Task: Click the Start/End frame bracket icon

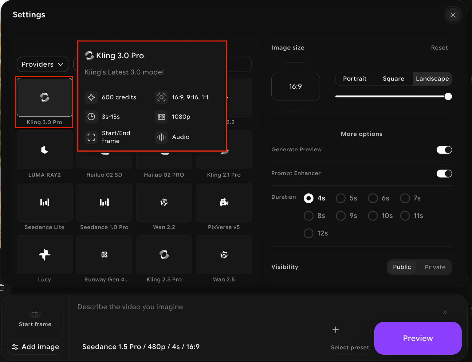Action: (91, 137)
